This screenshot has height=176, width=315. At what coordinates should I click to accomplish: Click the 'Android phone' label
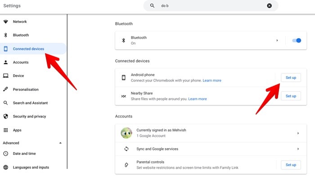point(143,75)
